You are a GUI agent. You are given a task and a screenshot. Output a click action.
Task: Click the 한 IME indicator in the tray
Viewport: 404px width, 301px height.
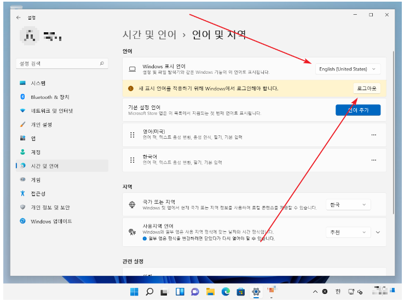(338, 292)
